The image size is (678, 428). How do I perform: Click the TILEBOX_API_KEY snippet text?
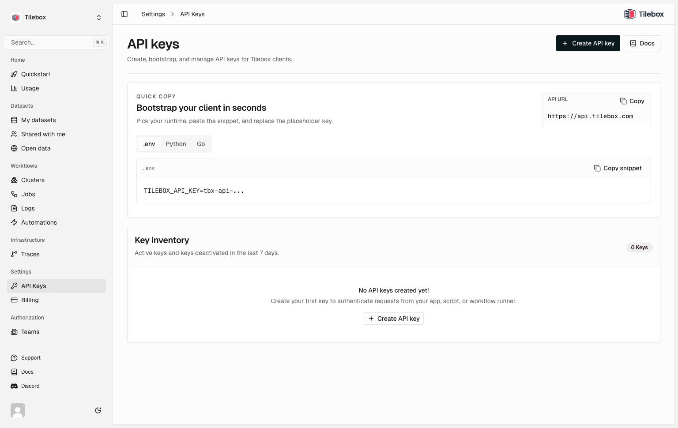pyautogui.click(x=194, y=191)
